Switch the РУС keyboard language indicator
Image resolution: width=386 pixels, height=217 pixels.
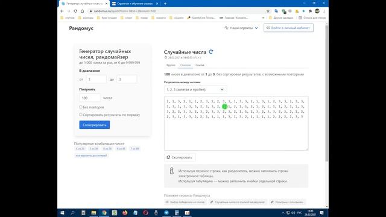pyautogui.click(x=300, y=213)
